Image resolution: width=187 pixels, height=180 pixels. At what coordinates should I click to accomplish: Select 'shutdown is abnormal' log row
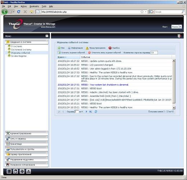(x=114, y=85)
